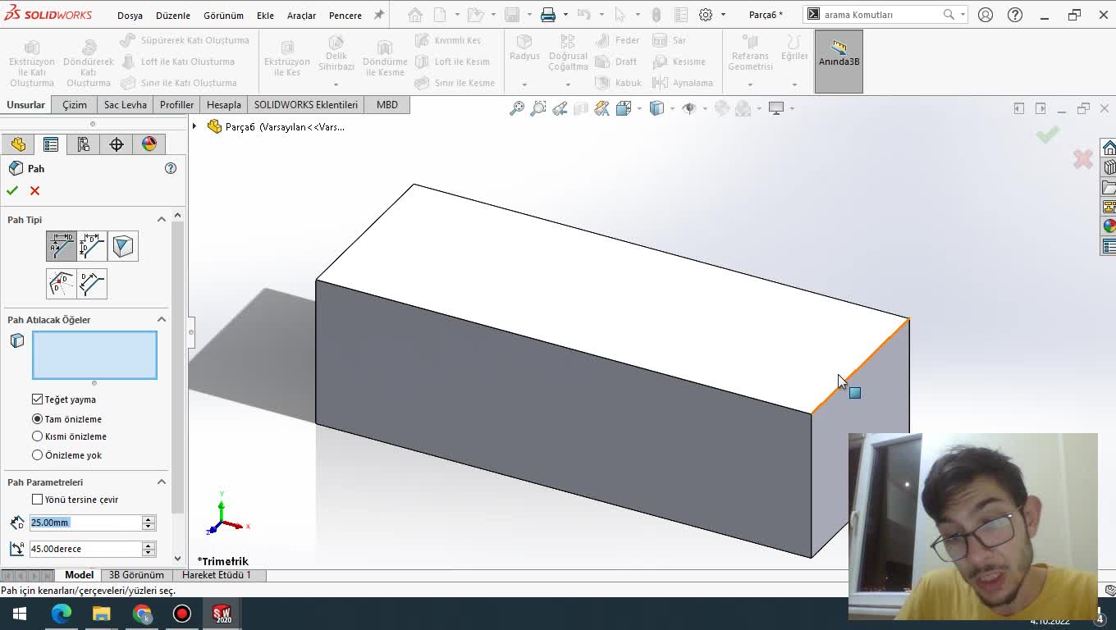Open Pah help question mark
1116x630 pixels.
(171, 168)
